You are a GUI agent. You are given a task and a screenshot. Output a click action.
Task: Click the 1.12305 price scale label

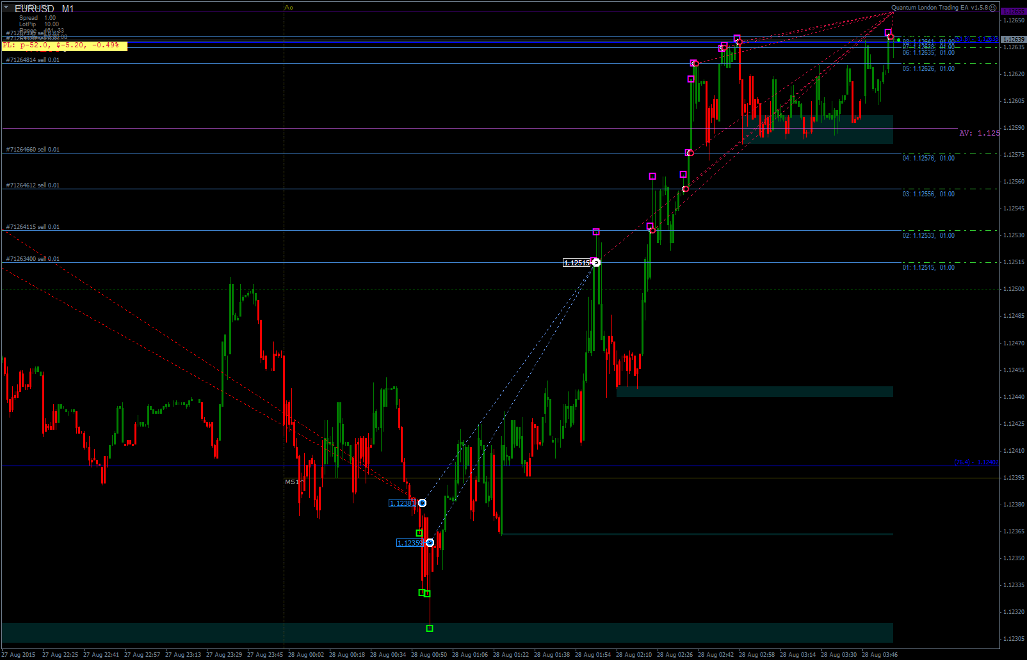[1014, 639]
